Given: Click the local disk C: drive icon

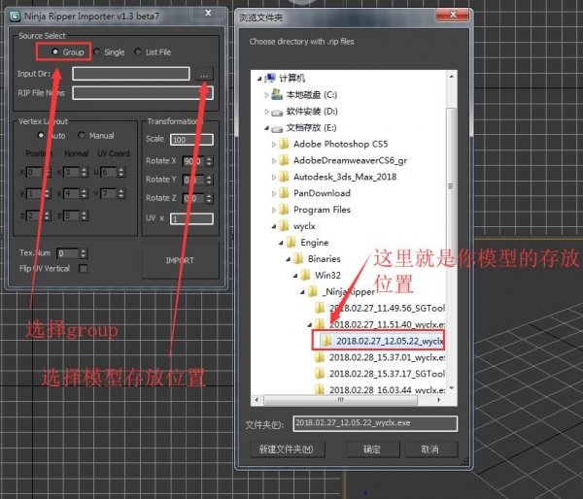Looking at the screenshot, I should coord(277,94).
